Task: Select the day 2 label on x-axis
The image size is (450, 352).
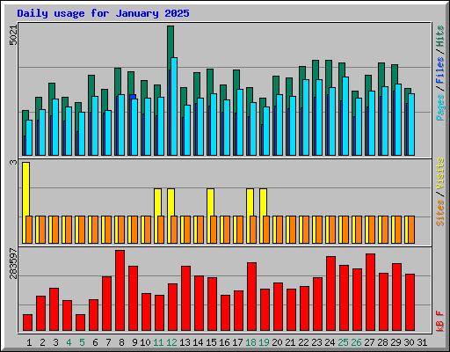Action: (x=42, y=342)
